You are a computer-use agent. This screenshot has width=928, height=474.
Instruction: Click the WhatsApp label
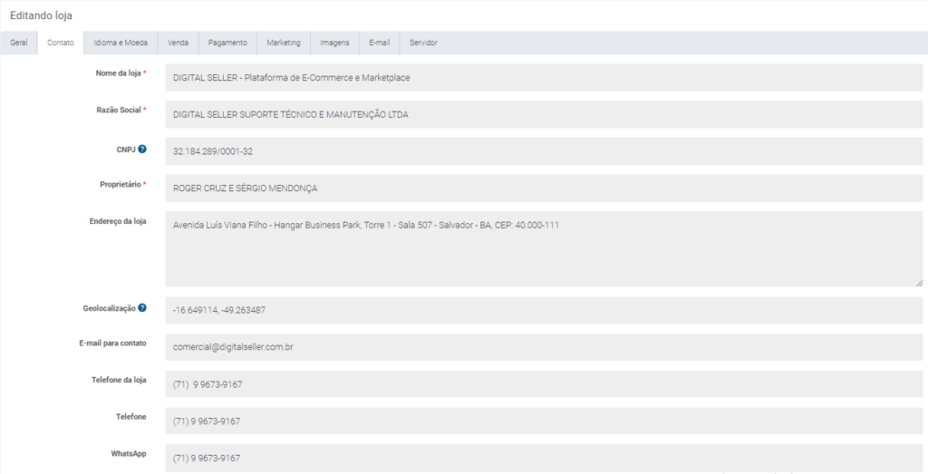(129, 454)
